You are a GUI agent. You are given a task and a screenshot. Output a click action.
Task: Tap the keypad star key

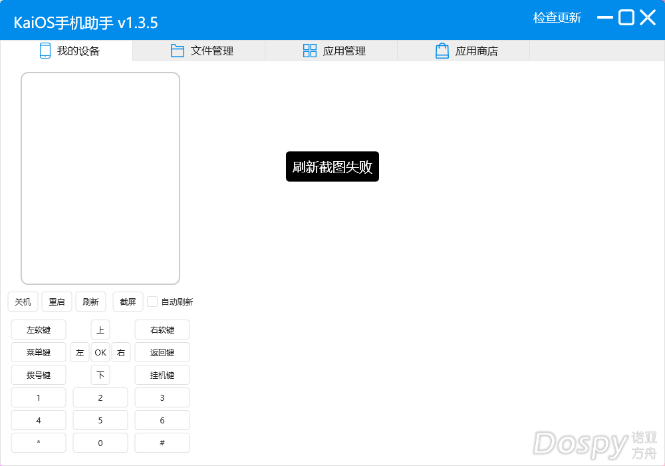click(39, 443)
